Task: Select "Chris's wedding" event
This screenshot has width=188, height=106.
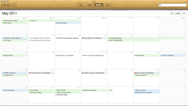Action: 173,55
